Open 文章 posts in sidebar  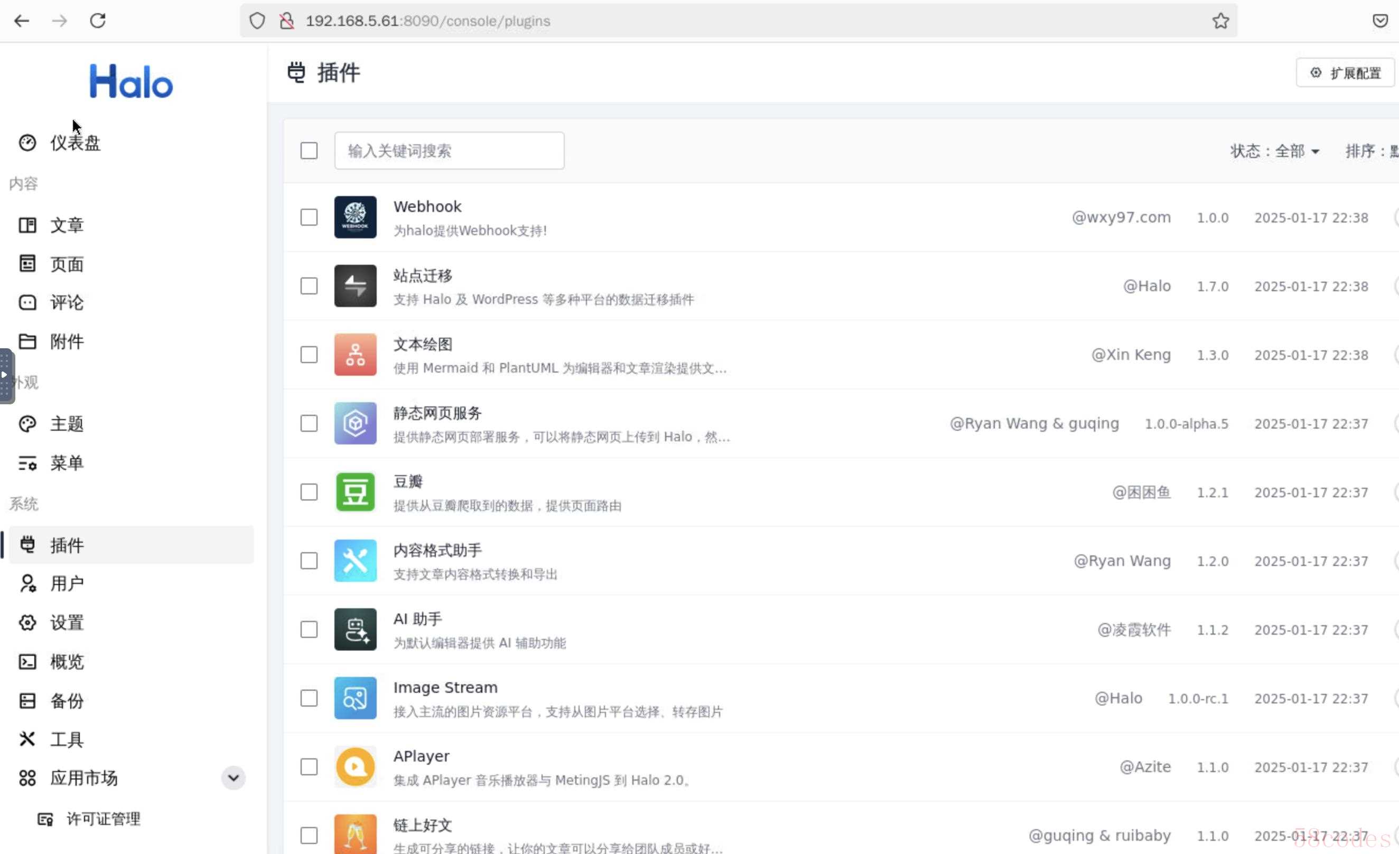[131, 225]
